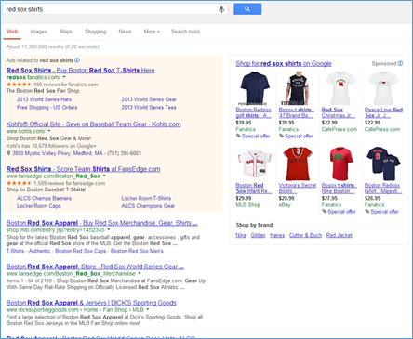The width and height of the screenshot is (413, 339).
Task: Click the star rating in the fanatics.com ad
Action: [x=19, y=85]
